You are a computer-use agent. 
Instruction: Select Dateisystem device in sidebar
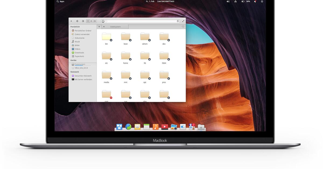pos(82,64)
